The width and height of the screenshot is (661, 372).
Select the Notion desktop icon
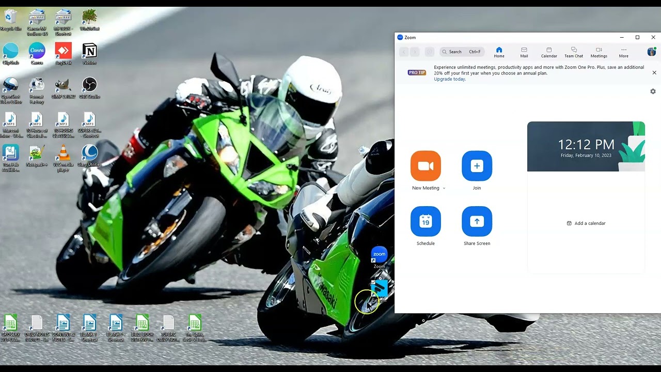click(x=89, y=54)
